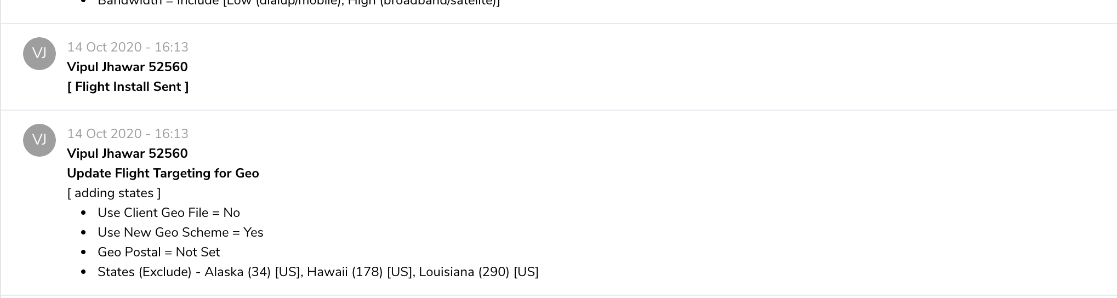This screenshot has width=1117, height=298.
Task: Click "Hawaii (178) [US]" in the excluded states
Action: [359, 272]
